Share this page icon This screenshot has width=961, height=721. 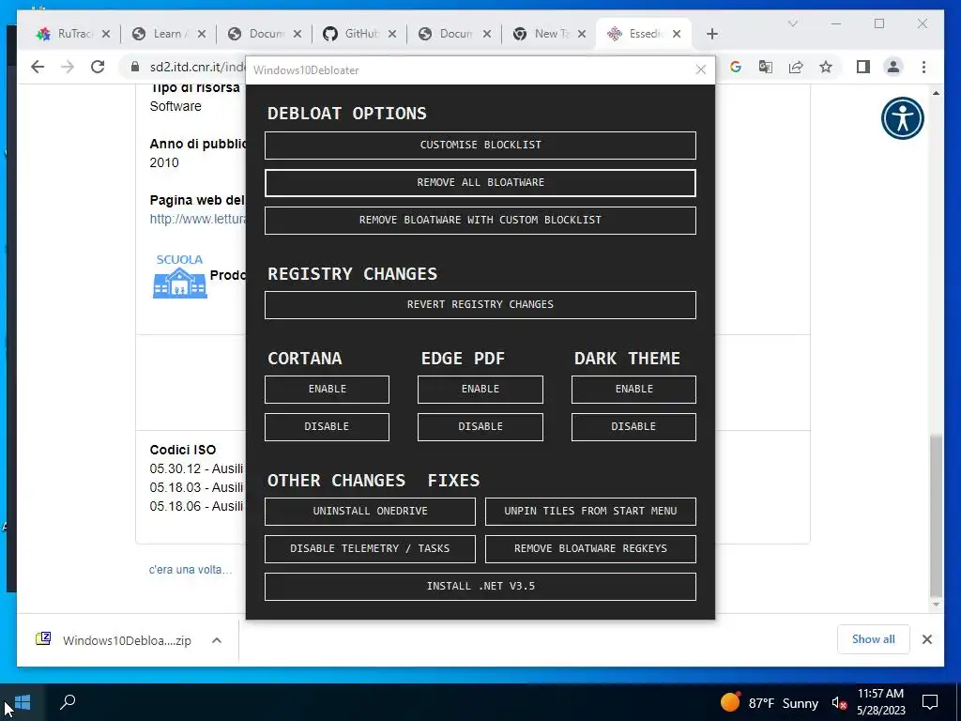coord(796,67)
